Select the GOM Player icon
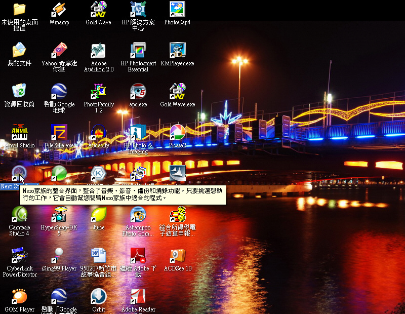Viewport: 405px width, 314px height. (x=19, y=296)
